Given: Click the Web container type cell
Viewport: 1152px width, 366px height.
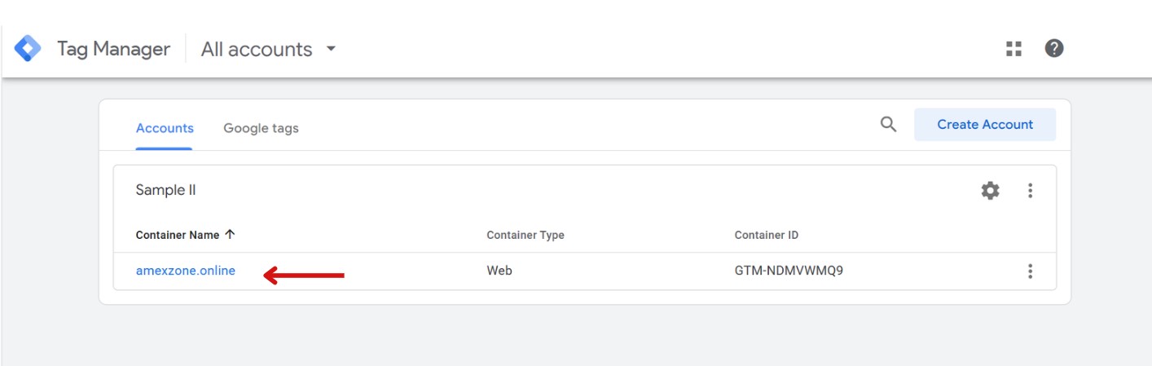Looking at the screenshot, I should point(499,271).
